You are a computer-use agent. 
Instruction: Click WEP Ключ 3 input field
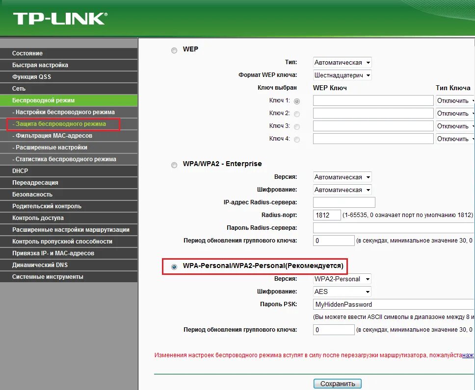(373, 126)
